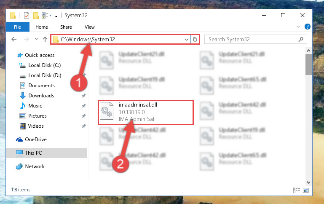Screen dimensions: 324x204
Task: Expand the ribbon with the chevron
Action: point(298,27)
